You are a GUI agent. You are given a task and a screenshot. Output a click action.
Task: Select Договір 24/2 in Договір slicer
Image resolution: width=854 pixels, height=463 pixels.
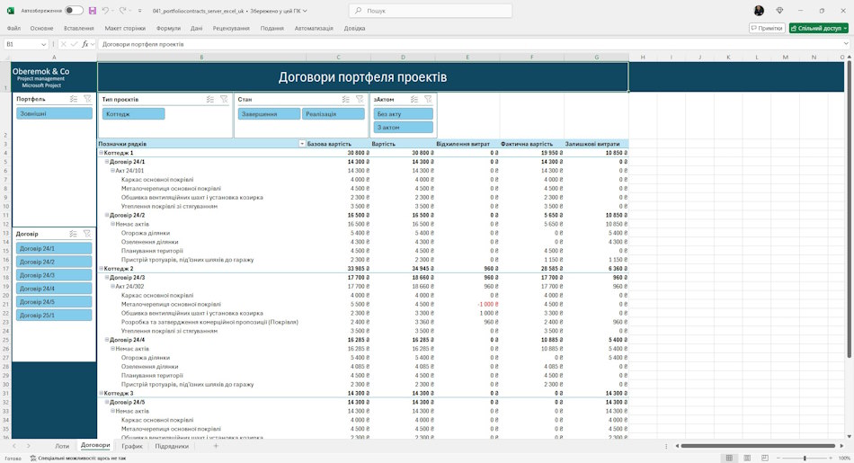(54, 262)
